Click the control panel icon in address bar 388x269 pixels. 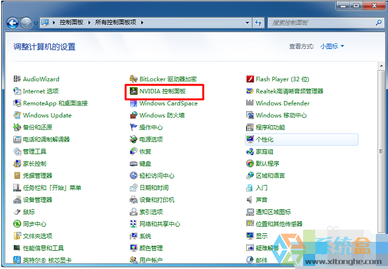(x=45, y=23)
